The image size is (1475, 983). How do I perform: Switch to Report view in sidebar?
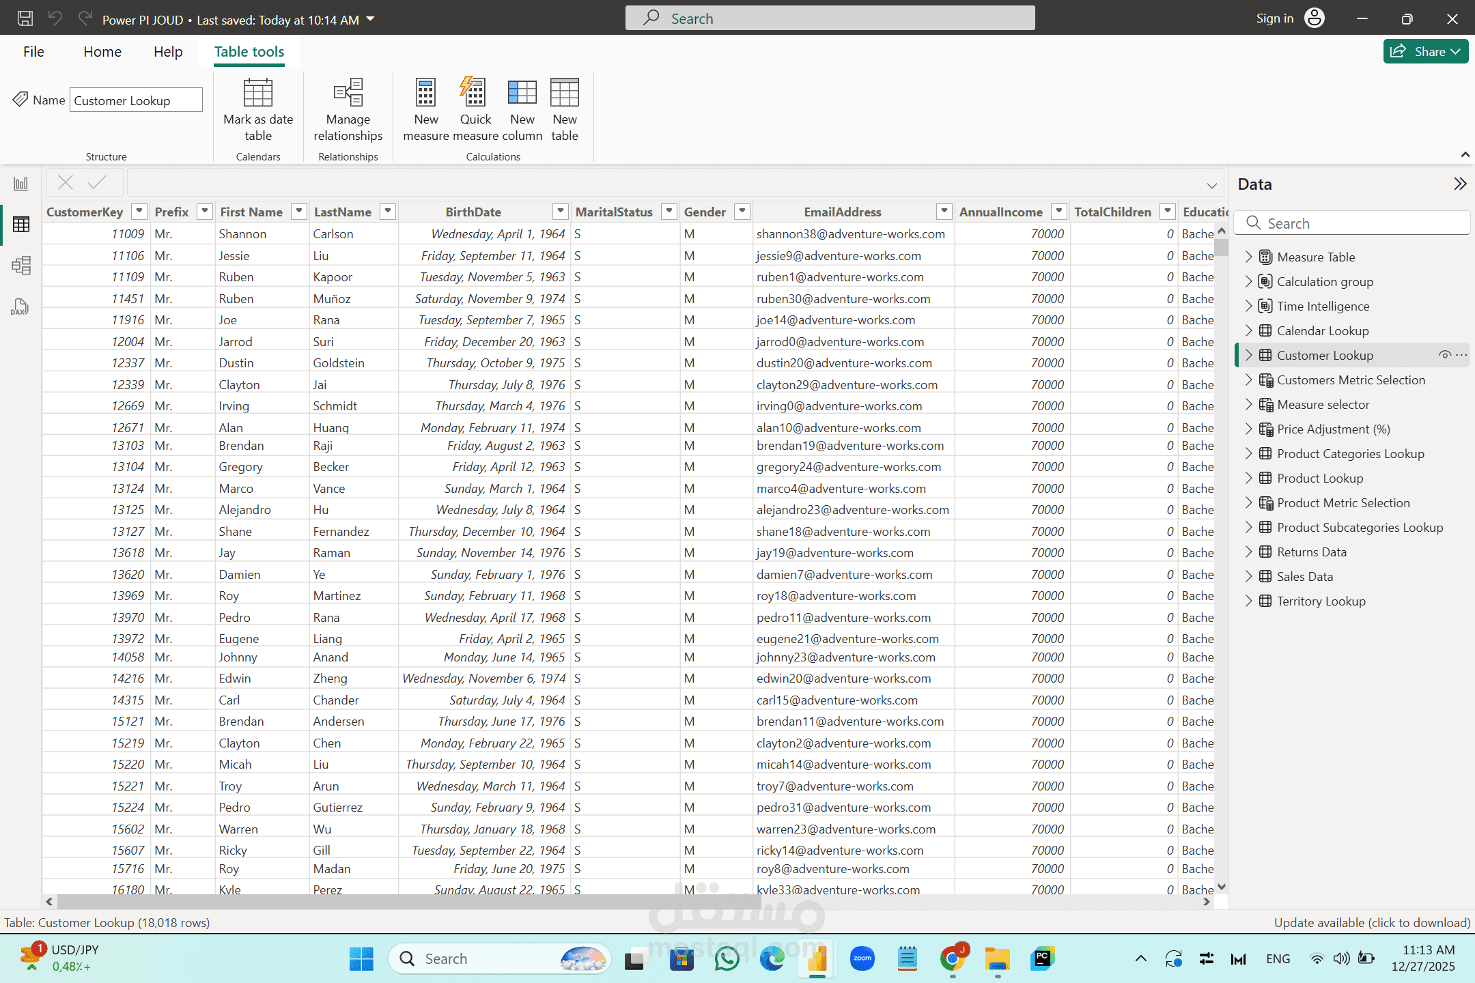(x=21, y=184)
